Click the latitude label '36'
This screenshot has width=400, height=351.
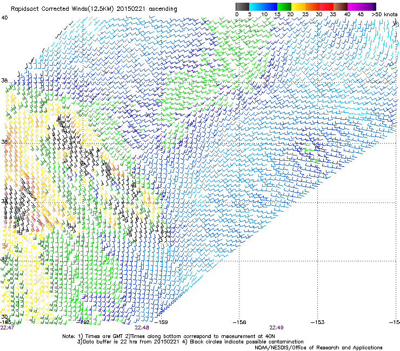(4, 141)
